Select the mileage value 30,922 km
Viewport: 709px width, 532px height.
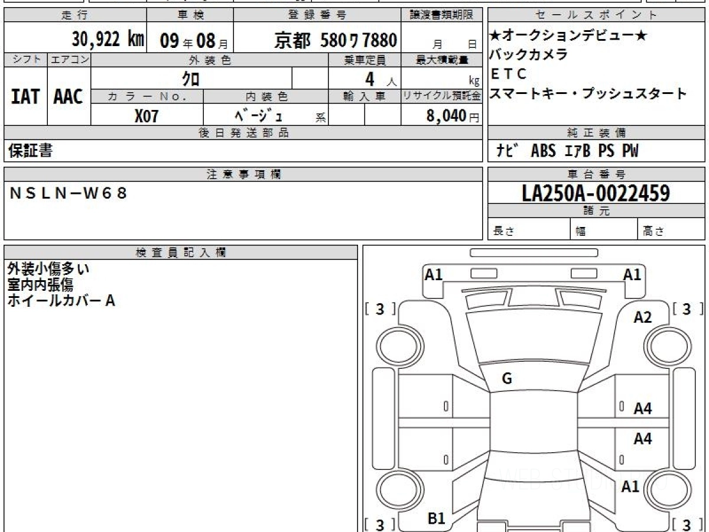(108, 40)
